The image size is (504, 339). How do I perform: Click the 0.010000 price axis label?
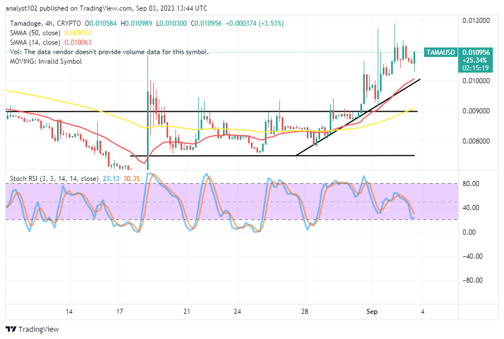pos(476,80)
